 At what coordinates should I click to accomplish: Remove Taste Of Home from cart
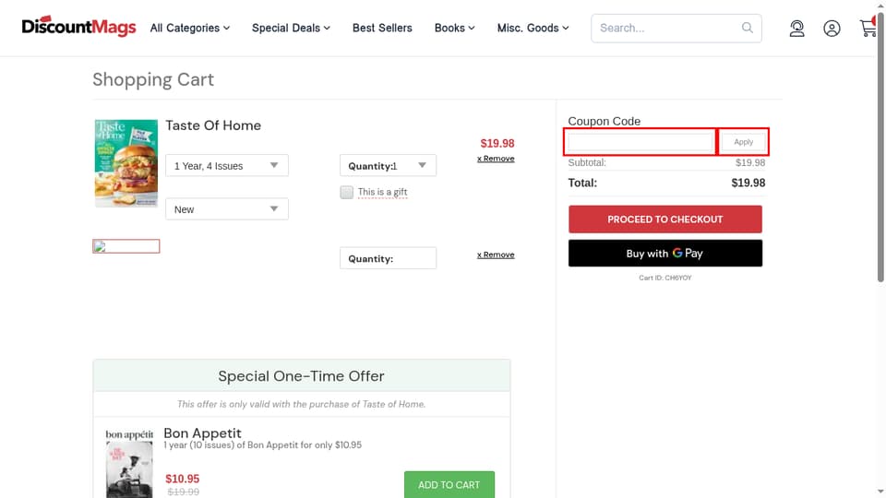point(496,159)
